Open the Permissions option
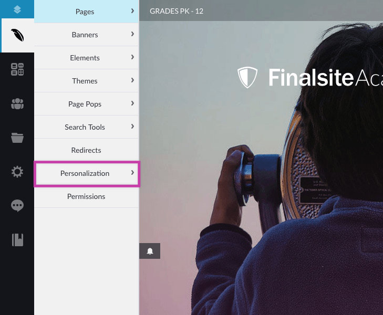 pos(86,196)
